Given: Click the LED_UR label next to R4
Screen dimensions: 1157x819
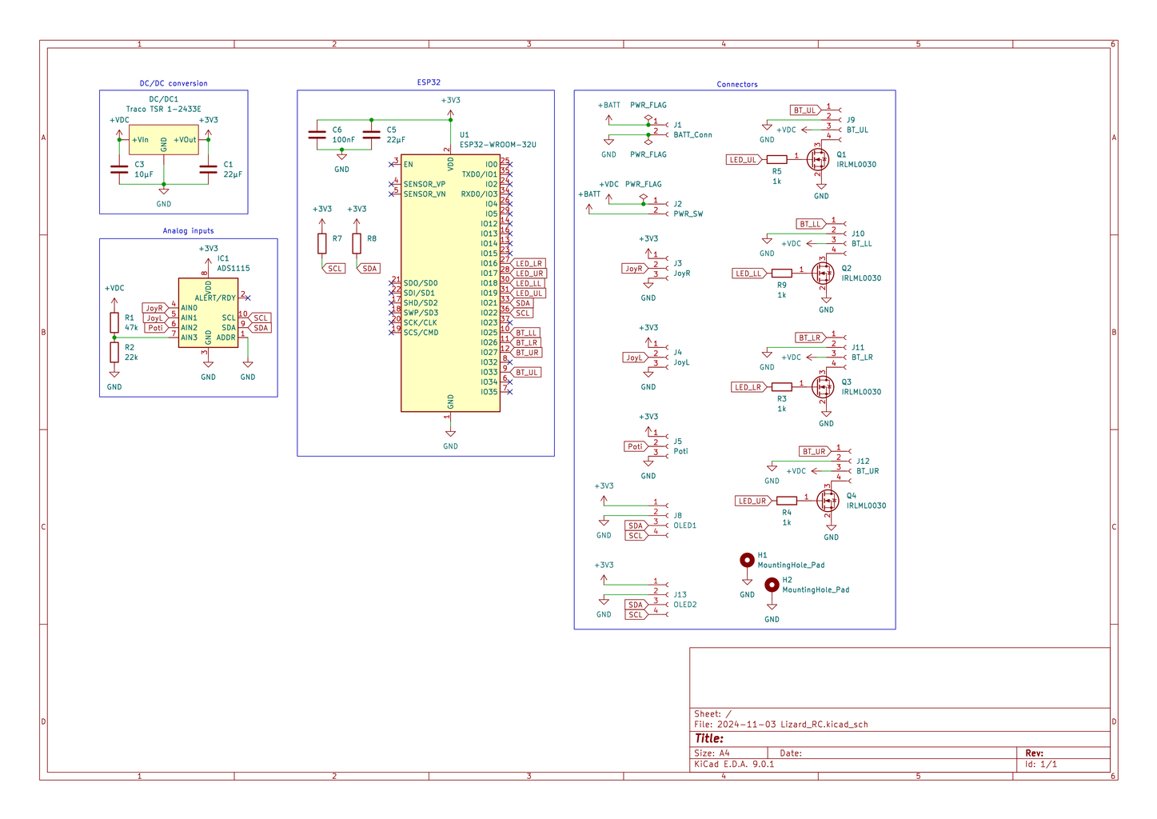Looking at the screenshot, I should pyautogui.click(x=753, y=501).
